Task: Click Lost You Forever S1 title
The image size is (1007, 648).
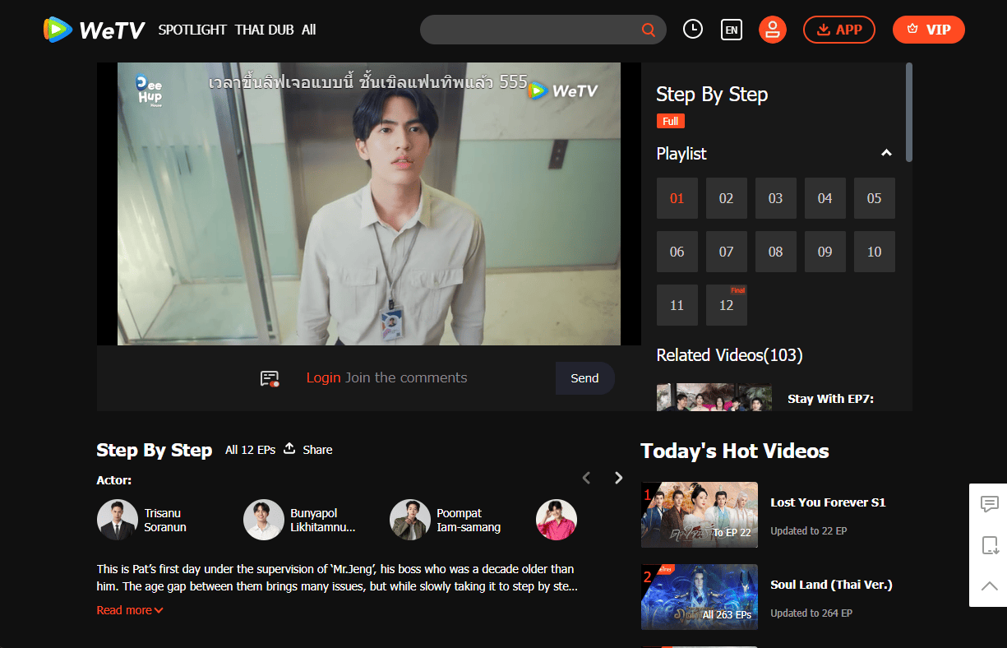Action: pos(828,502)
